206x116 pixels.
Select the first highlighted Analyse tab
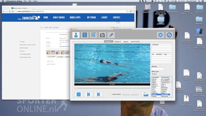(x=109, y=42)
